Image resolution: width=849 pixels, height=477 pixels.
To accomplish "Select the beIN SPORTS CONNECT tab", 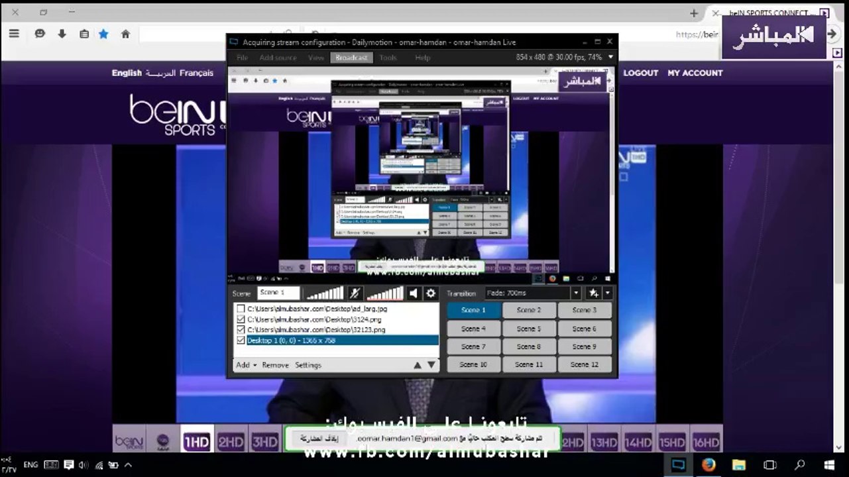I will point(769,13).
